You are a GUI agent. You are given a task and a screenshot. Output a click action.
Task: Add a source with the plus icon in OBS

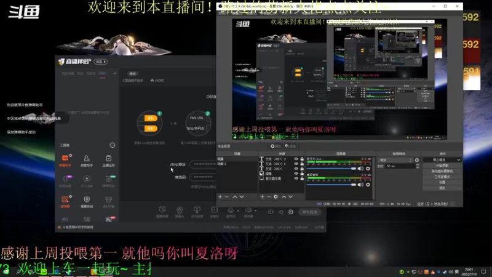pos(263,196)
